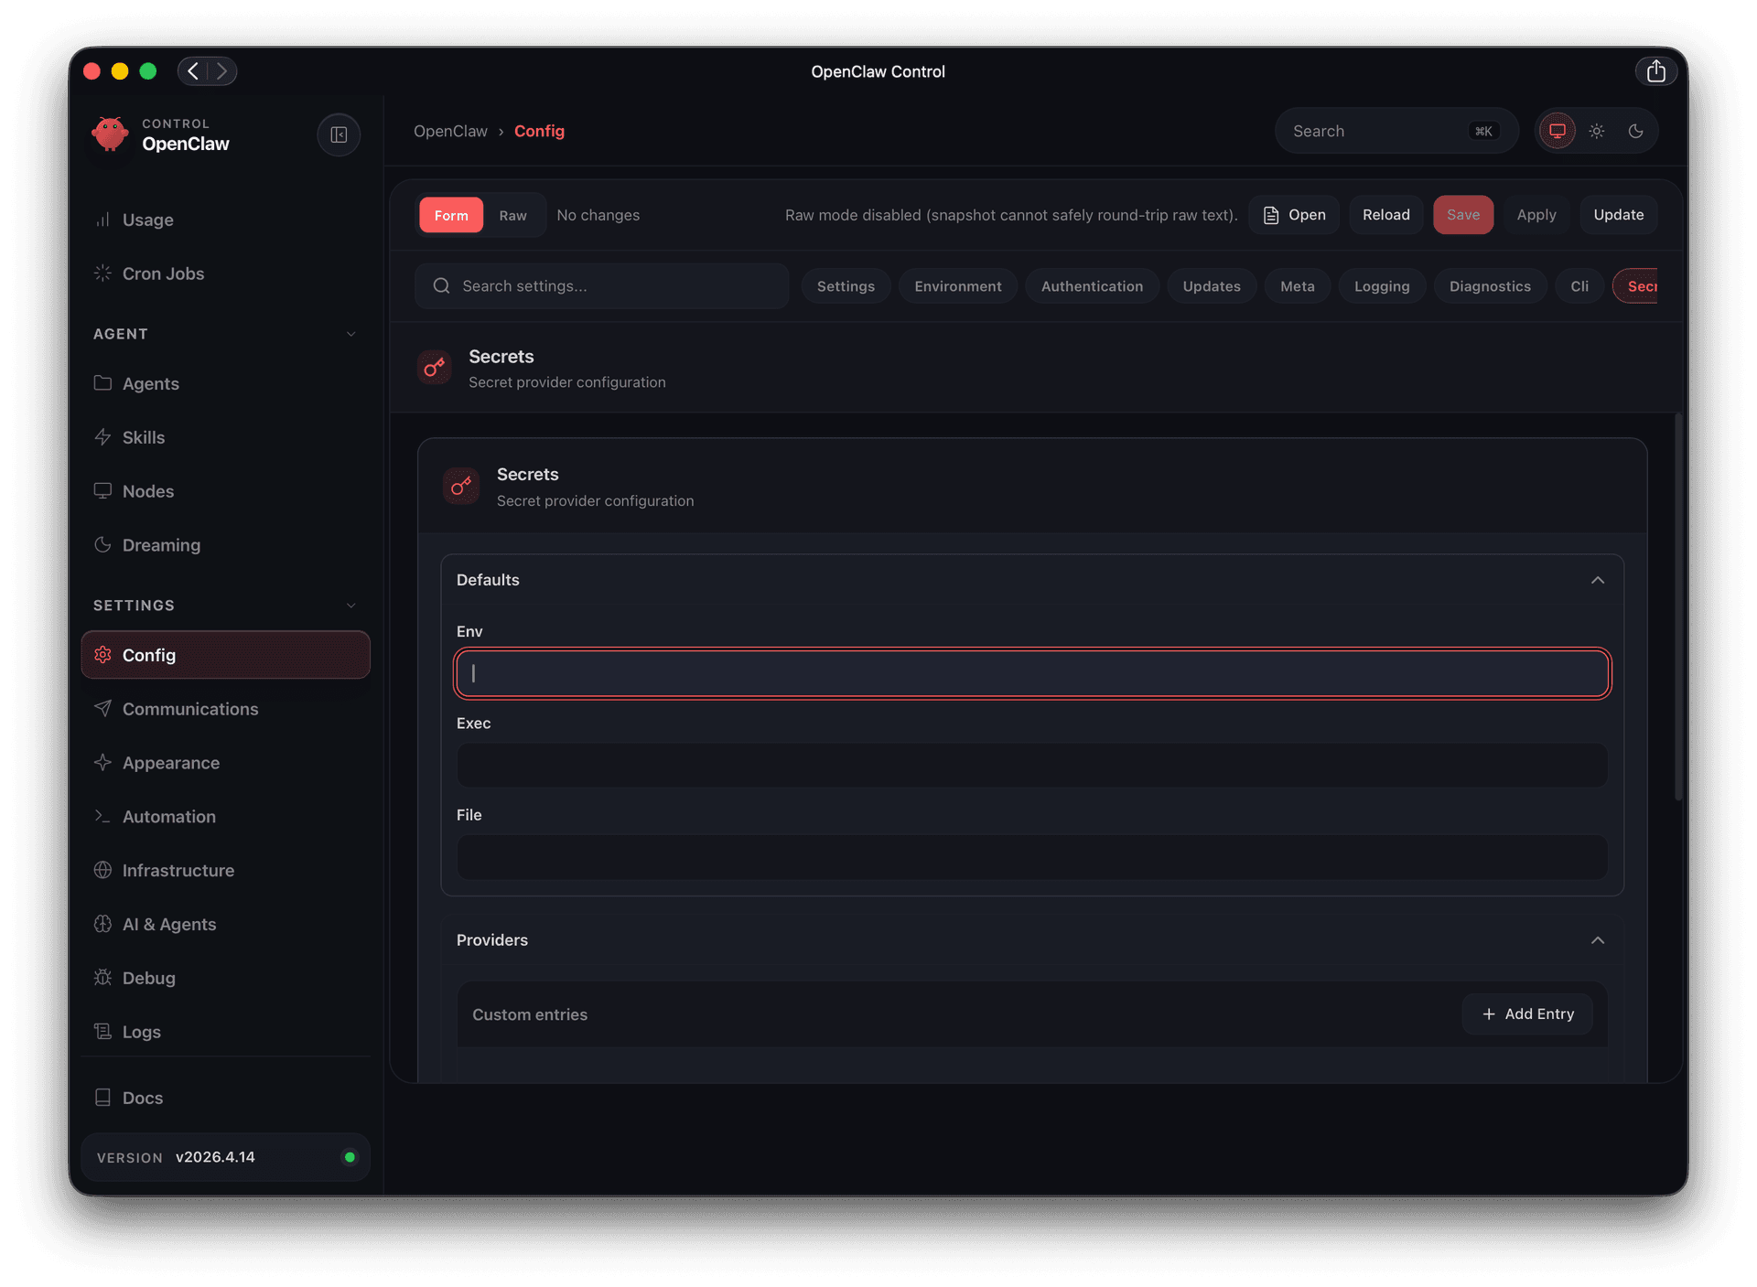This screenshot has width=1757, height=1287.
Task: Open Logs in the sidebar
Action: coord(225,1032)
